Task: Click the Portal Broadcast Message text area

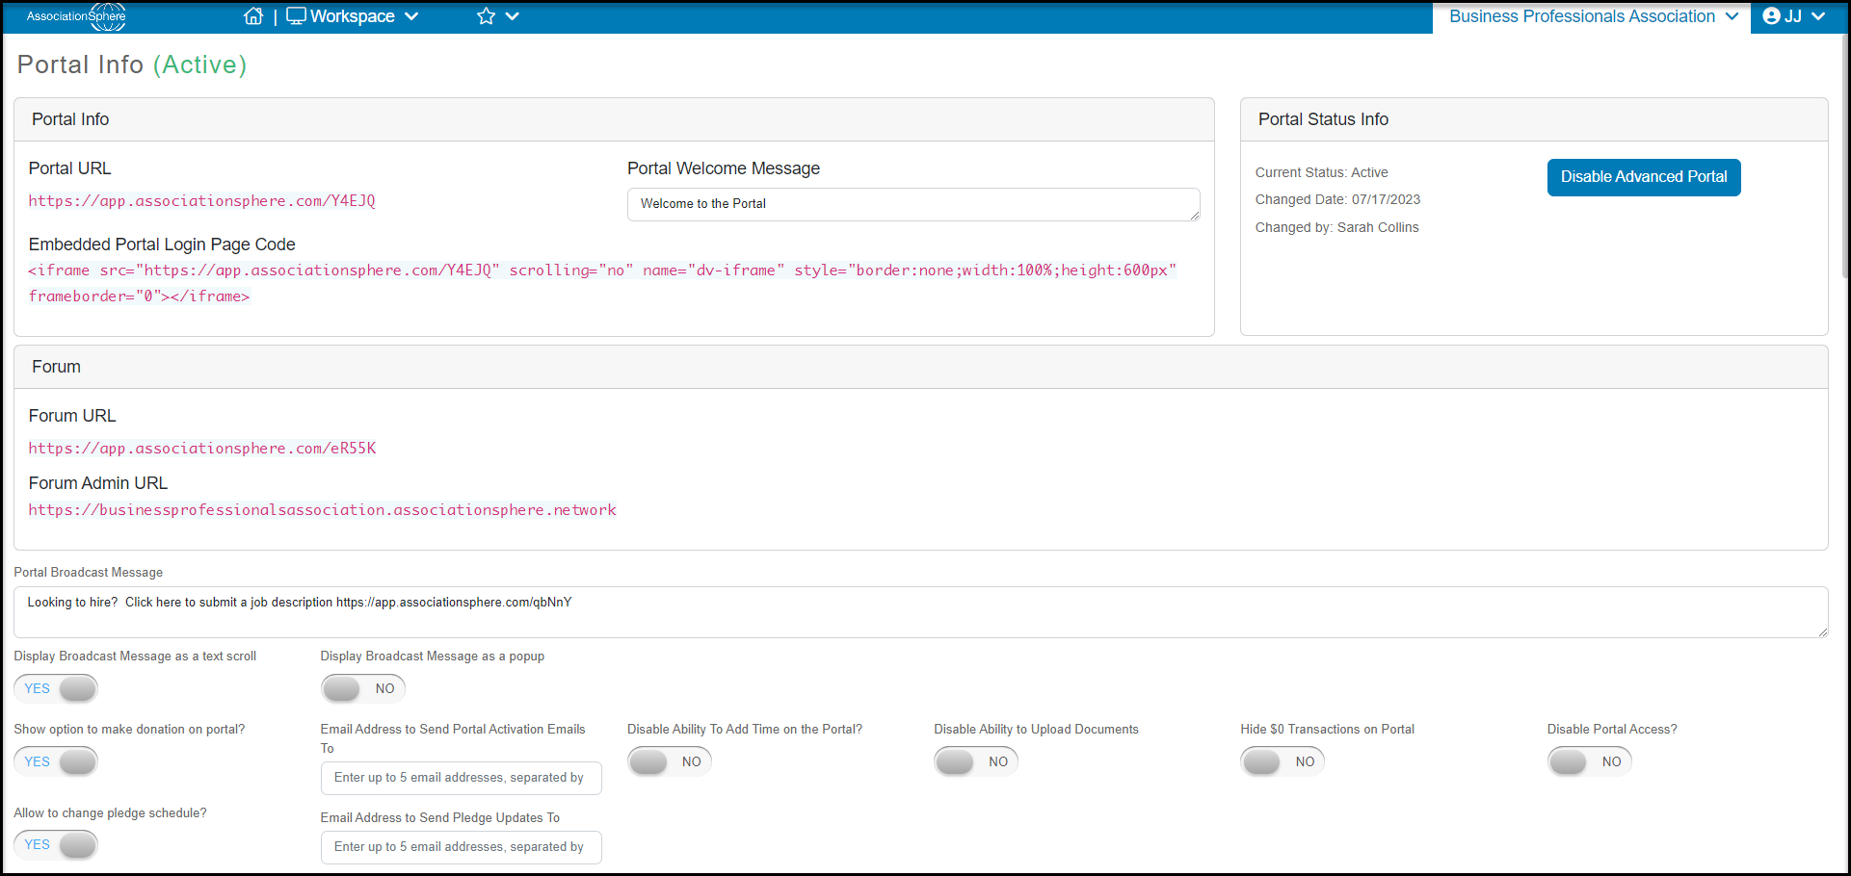Action: click(x=920, y=612)
